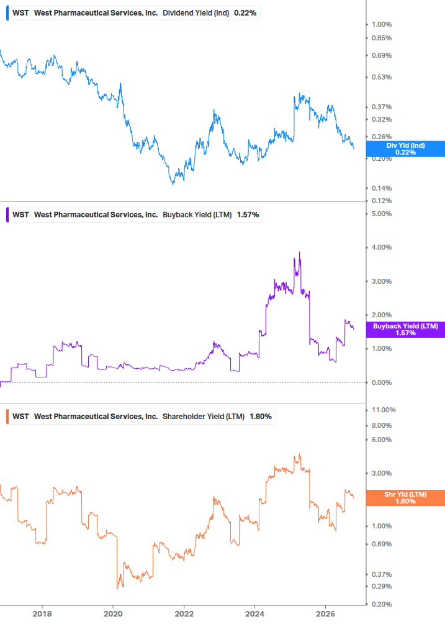Click the 2020 label on the time axis
Image resolution: width=445 pixels, height=624 pixels.
113,613
